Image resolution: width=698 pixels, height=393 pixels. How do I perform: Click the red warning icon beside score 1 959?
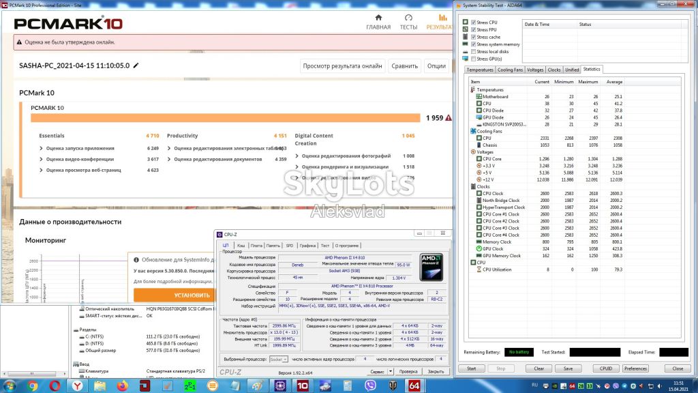tap(449, 117)
